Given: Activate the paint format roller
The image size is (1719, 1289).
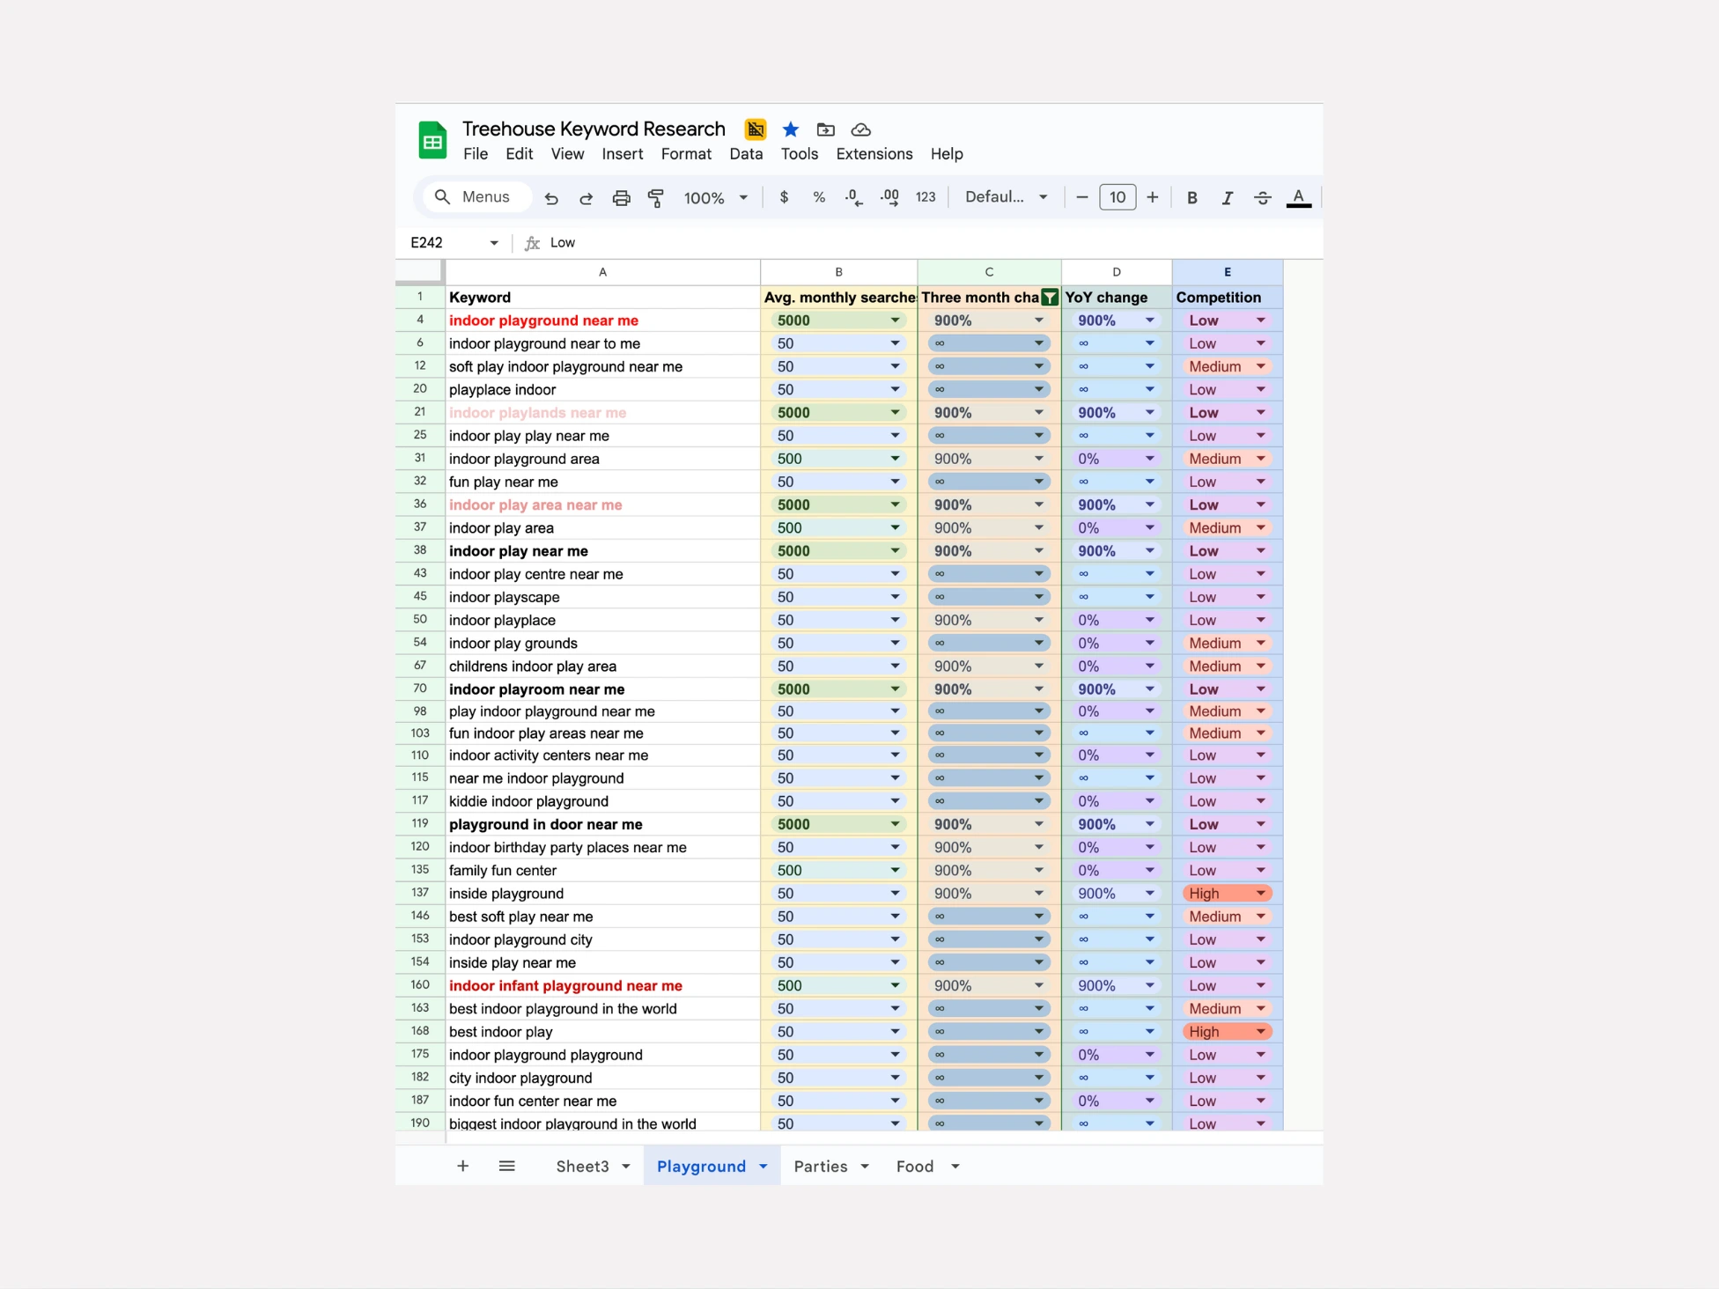Looking at the screenshot, I should (656, 198).
